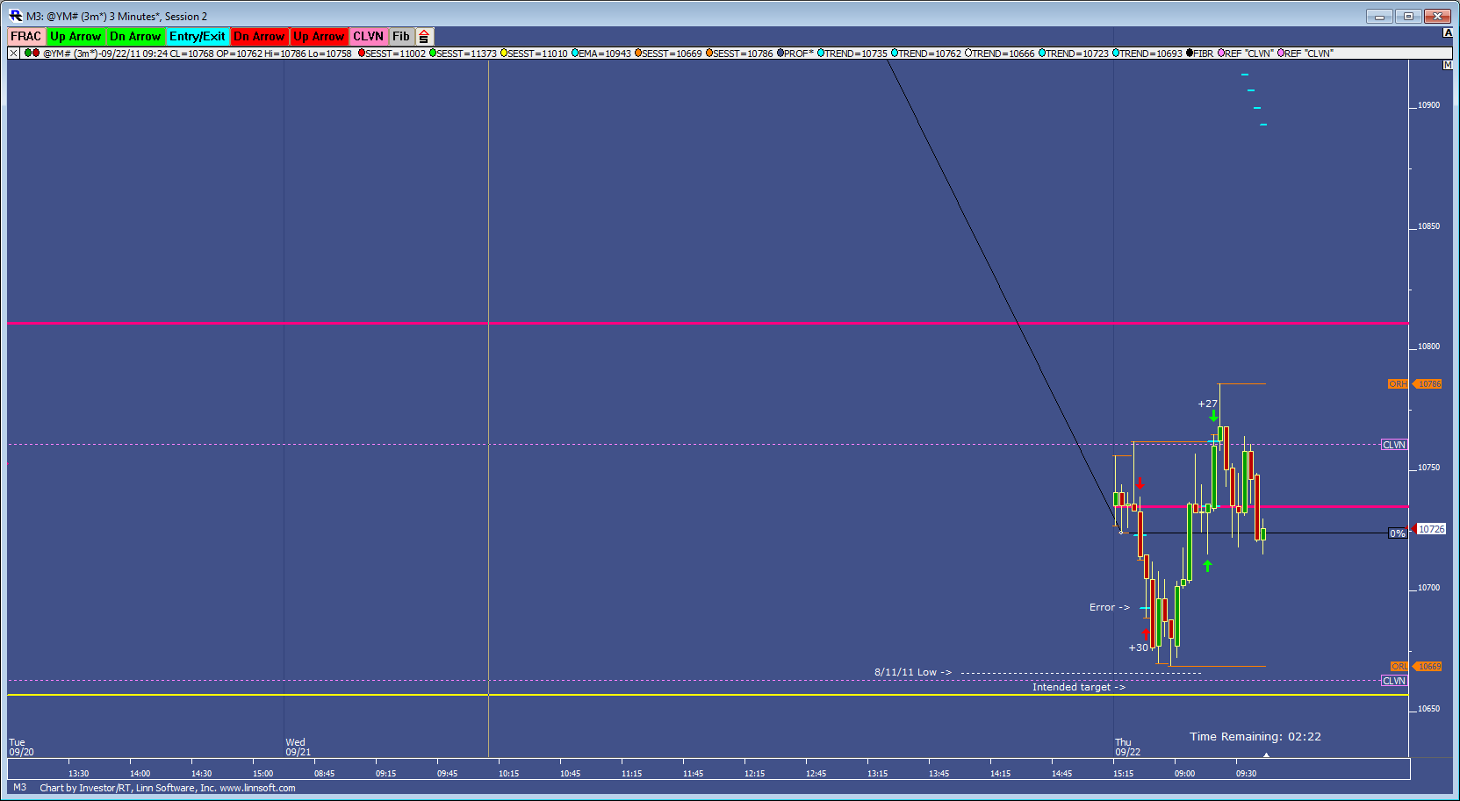Viewport: 1460px width, 801px height.
Task: Click the ORL orange price tag
Action: (1399, 667)
